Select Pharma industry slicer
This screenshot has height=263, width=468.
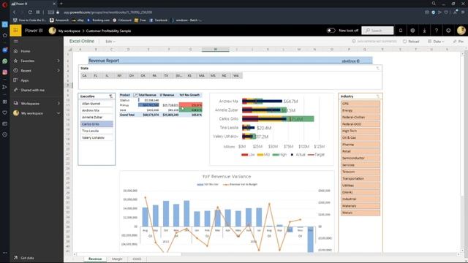pos(361,145)
